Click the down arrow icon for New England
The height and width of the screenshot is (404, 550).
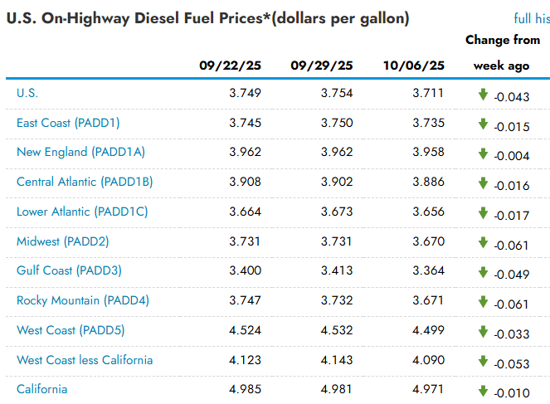(x=484, y=153)
